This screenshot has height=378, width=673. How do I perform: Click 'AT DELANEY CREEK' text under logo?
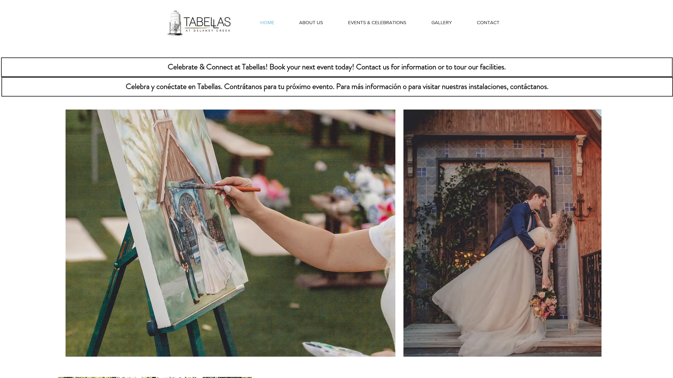click(208, 31)
